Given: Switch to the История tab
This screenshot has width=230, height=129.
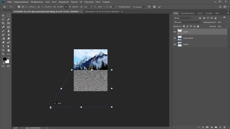Looking at the screenshot, I should pos(209,13).
